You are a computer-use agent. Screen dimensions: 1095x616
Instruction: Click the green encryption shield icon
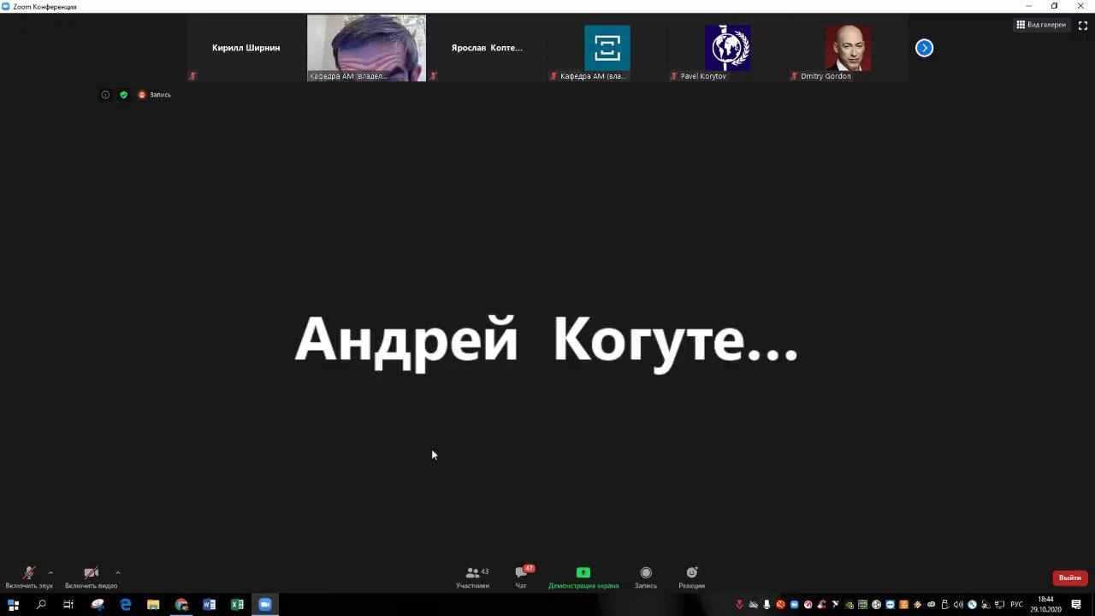(x=123, y=95)
